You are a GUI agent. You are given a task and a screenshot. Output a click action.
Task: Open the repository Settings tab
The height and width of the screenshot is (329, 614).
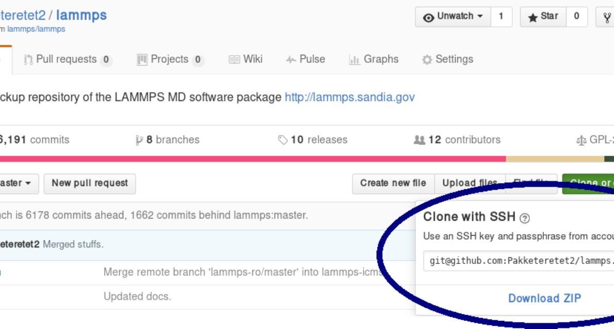[447, 60]
